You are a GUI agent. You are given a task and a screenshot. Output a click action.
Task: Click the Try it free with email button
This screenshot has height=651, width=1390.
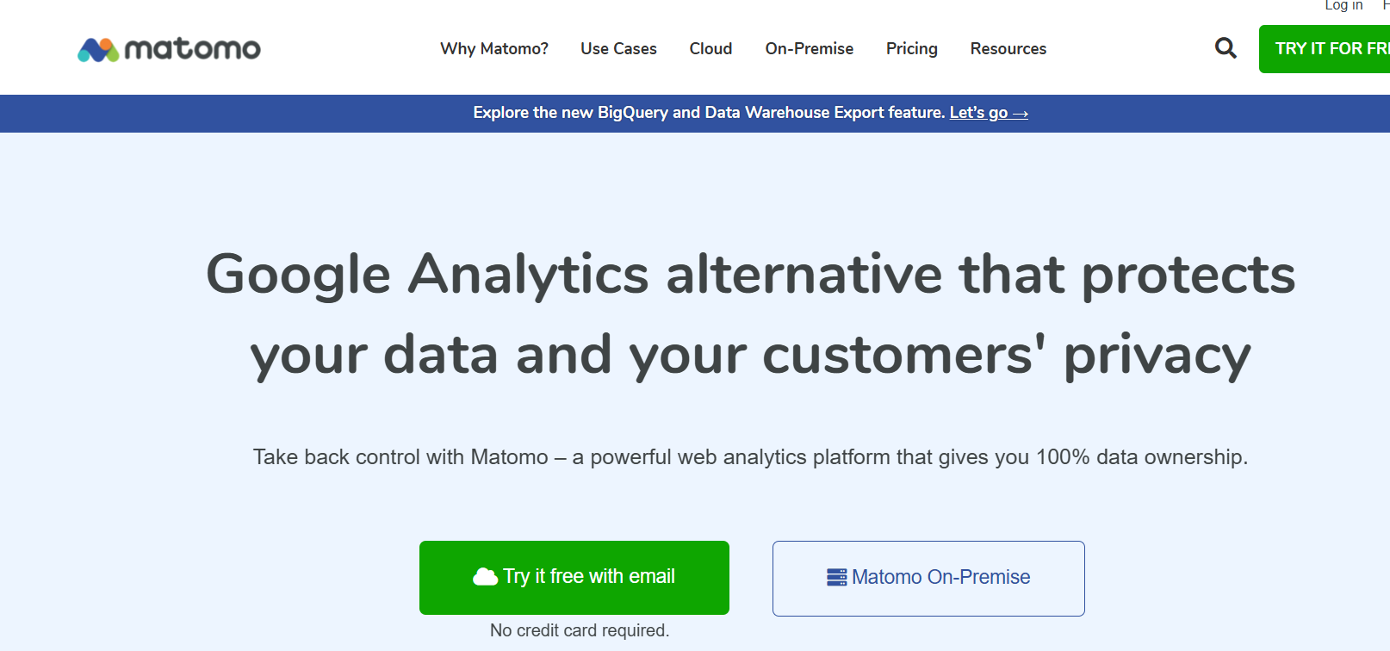574,578
